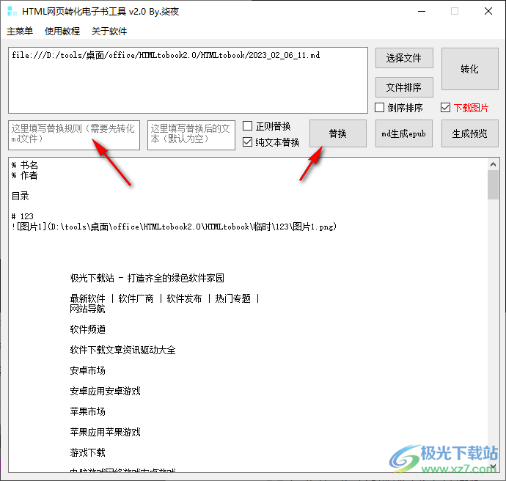This screenshot has width=506, height=481.
Task: Click the scrollbar down arrow
Action: [x=493, y=466]
